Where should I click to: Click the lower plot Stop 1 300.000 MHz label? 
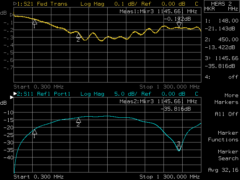pos(169,177)
